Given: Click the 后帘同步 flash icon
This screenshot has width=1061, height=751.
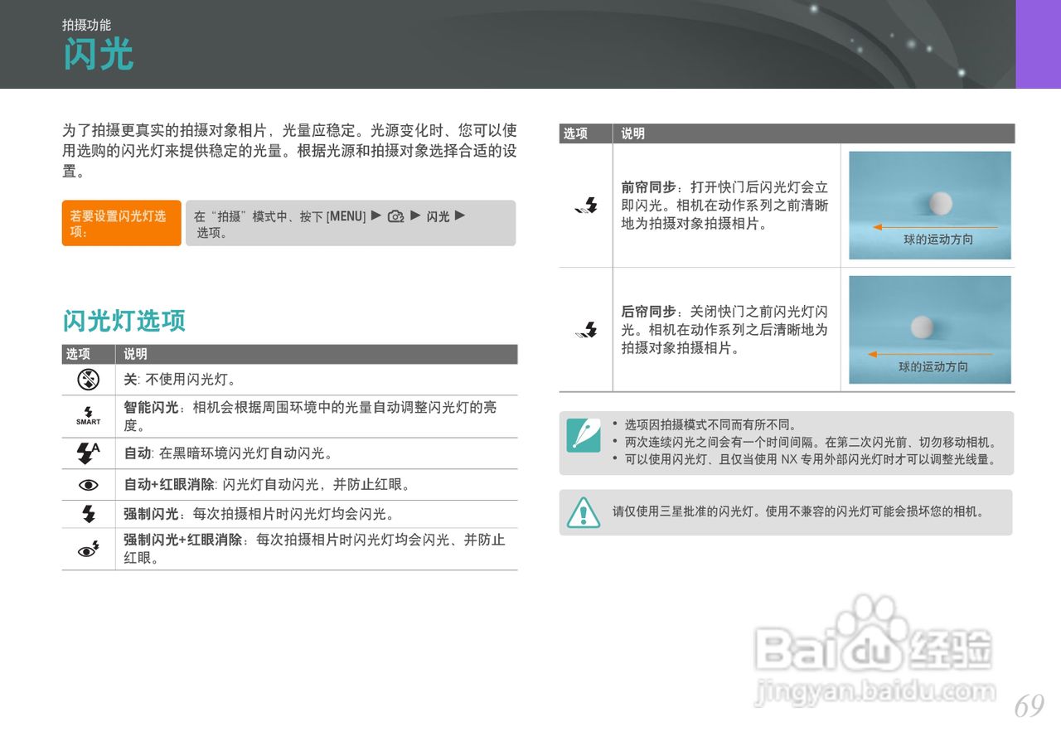Looking at the screenshot, I should coord(586,330).
